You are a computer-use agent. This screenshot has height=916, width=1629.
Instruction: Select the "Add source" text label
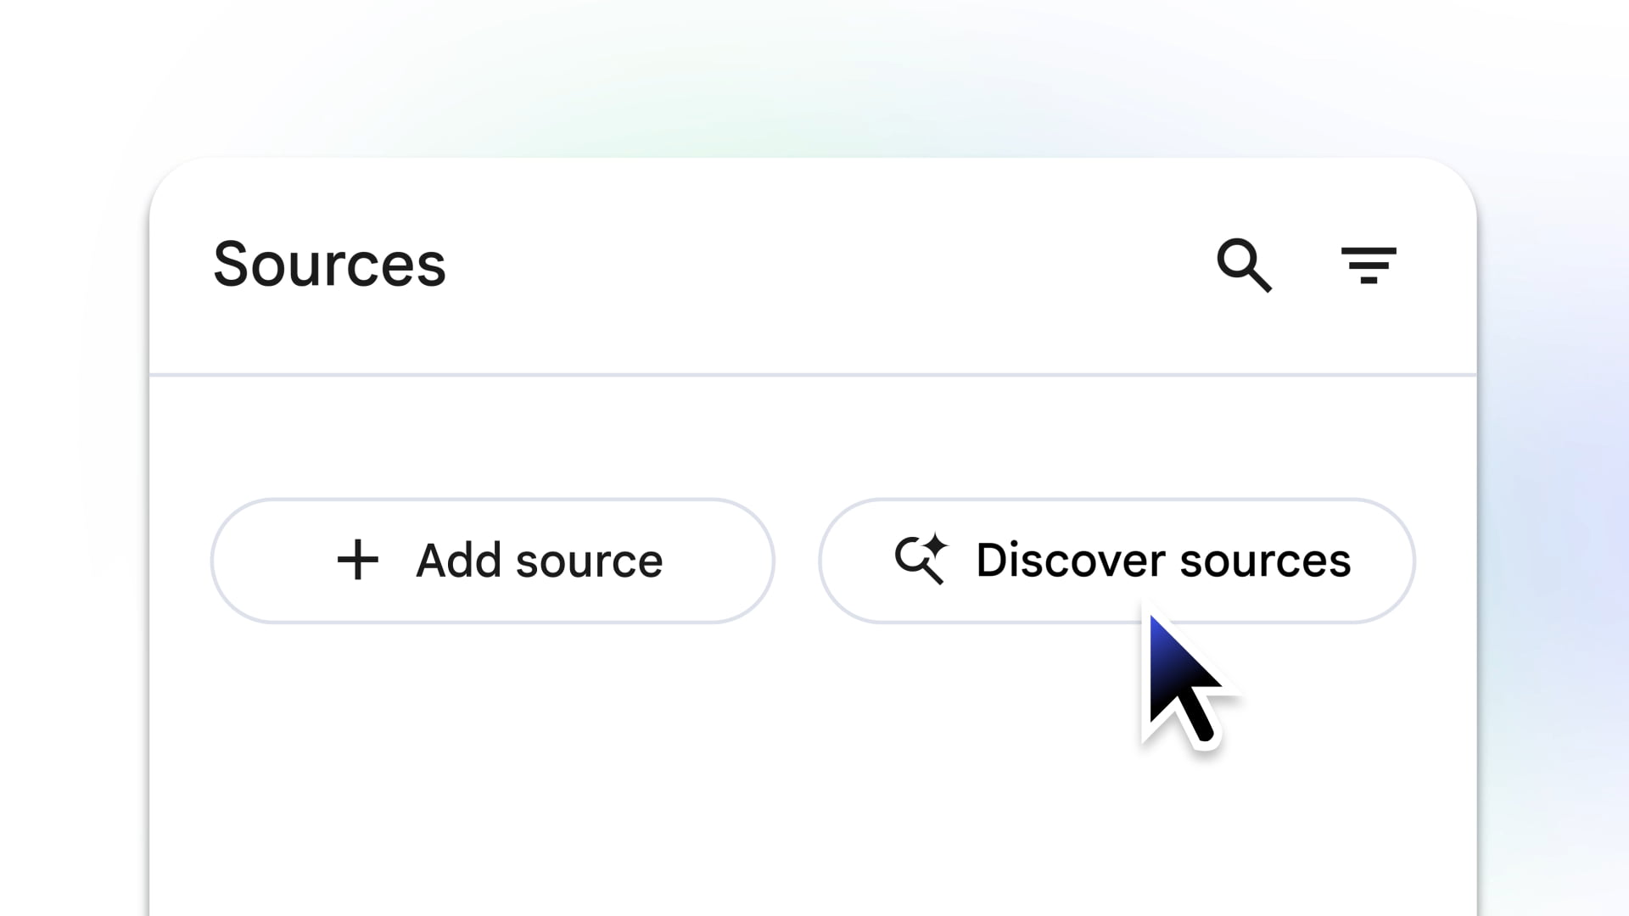coord(539,561)
